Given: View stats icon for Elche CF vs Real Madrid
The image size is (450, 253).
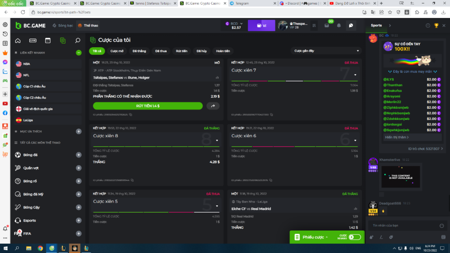Looking at the screenshot, I should coord(355,210).
